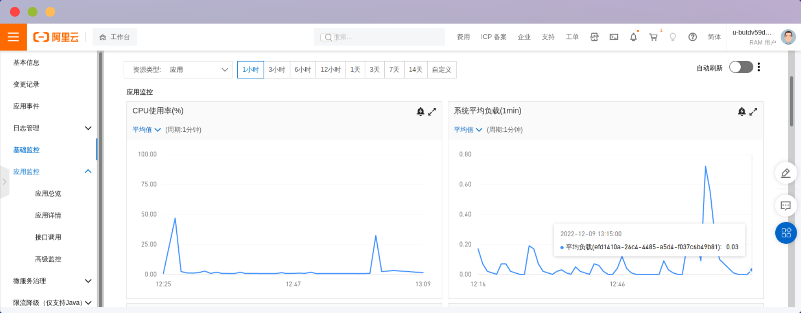Image resolution: width=801 pixels, height=313 pixels.
Task: Open 应用总览 submenu item
Action: [48, 193]
